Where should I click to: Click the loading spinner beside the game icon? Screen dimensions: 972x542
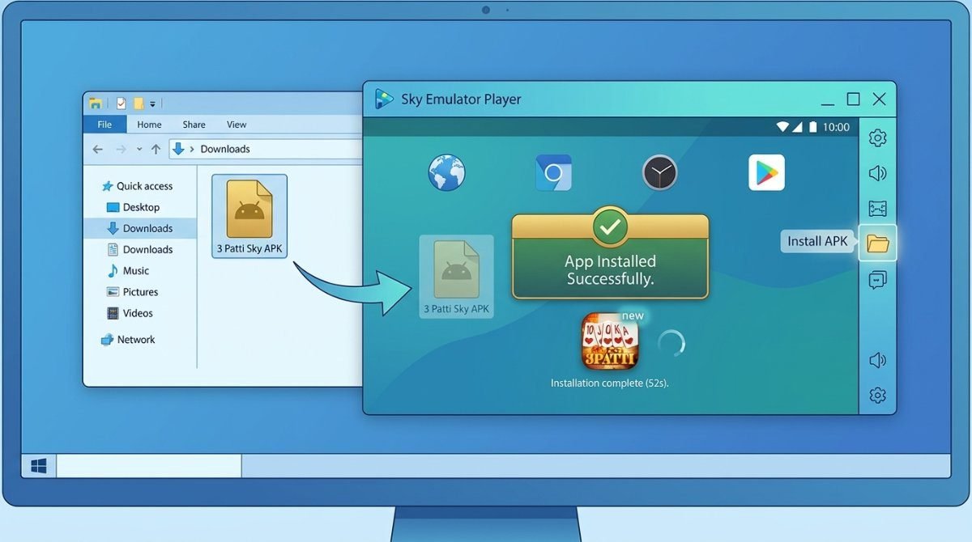point(671,343)
